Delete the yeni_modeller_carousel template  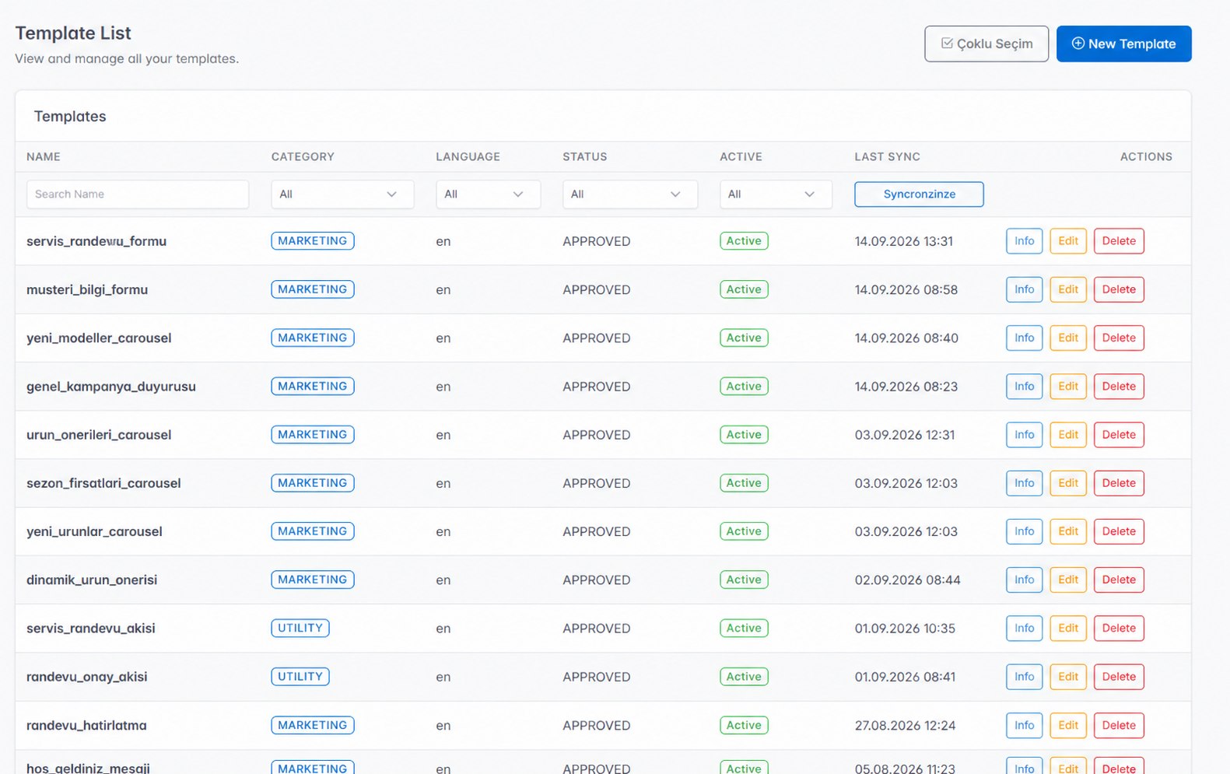pos(1119,338)
